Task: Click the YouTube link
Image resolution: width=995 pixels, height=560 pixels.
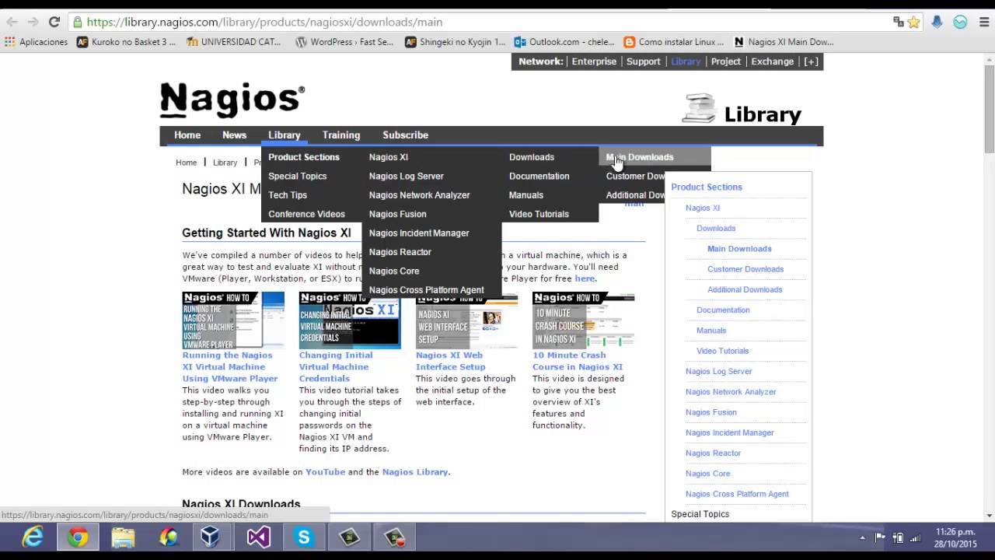Action: pos(325,472)
